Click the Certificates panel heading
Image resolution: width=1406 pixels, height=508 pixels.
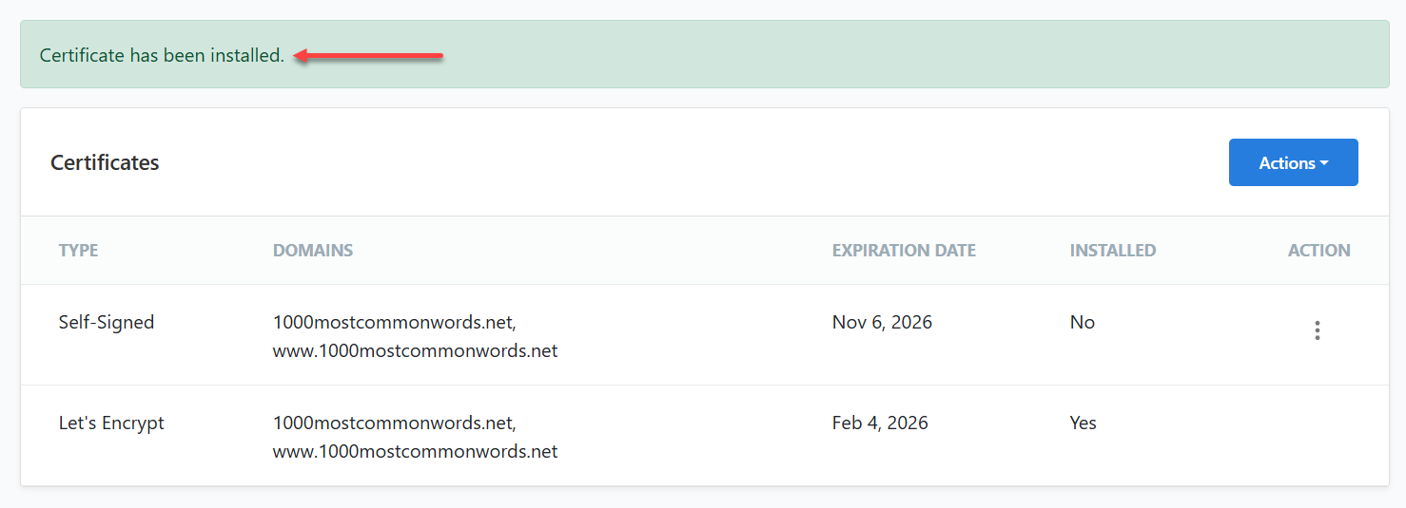(105, 162)
